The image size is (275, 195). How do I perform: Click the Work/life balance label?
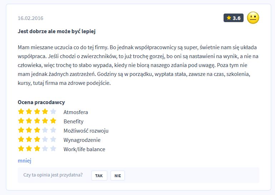tap(84, 149)
